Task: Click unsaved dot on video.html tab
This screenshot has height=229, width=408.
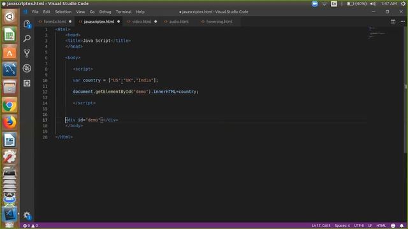Action: click(156, 22)
